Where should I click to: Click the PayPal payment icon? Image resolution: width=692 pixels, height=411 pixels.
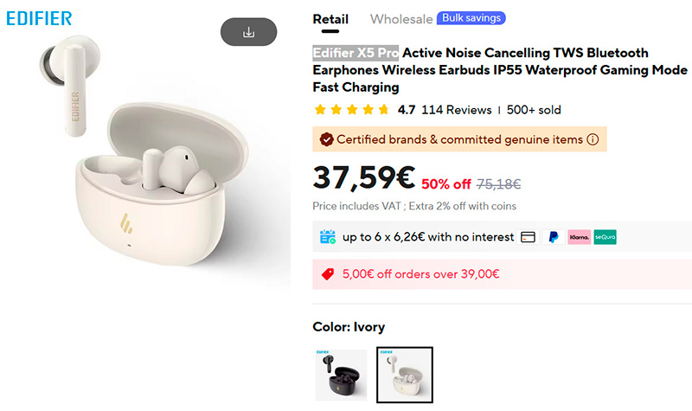click(554, 237)
